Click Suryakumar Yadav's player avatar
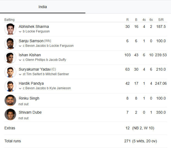 pyautogui.click(x=10, y=72)
